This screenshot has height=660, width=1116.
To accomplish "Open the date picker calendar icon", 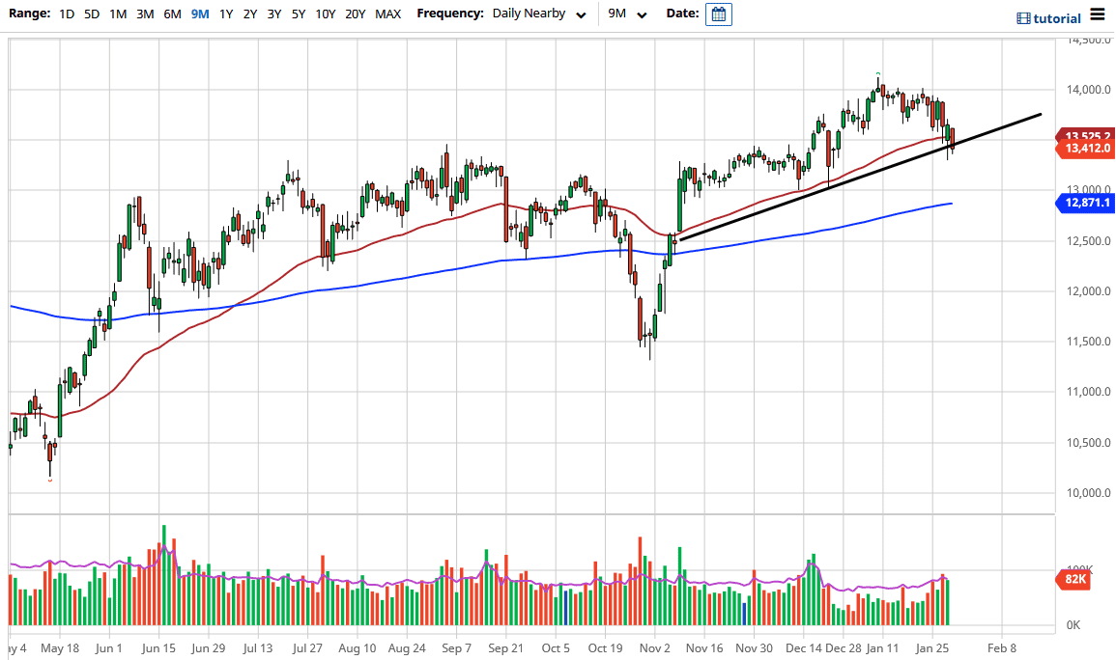I will 718,14.
